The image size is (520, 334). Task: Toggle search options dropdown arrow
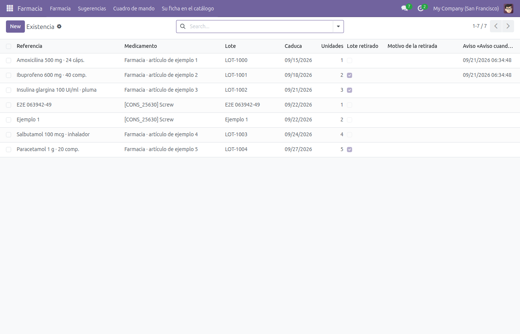click(338, 26)
